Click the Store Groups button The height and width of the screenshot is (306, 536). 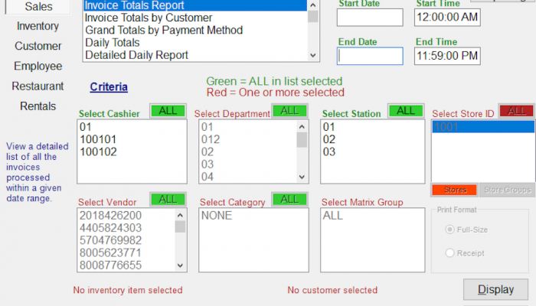tap(506, 190)
